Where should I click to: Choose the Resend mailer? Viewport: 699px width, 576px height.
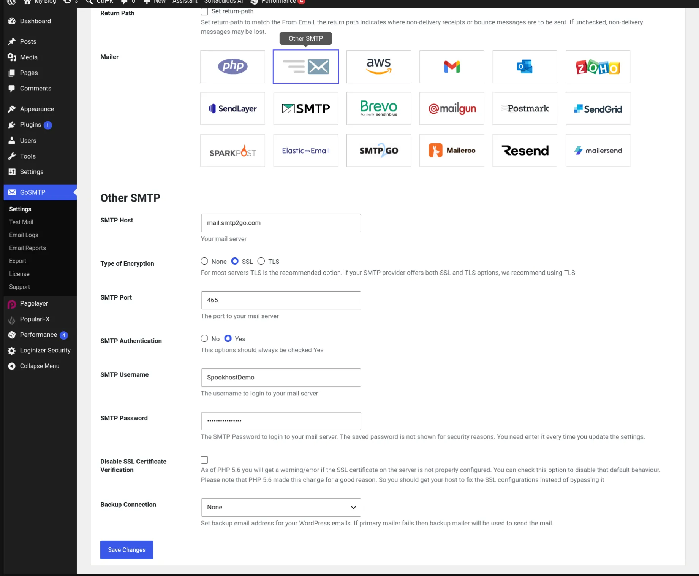[x=525, y=150]
